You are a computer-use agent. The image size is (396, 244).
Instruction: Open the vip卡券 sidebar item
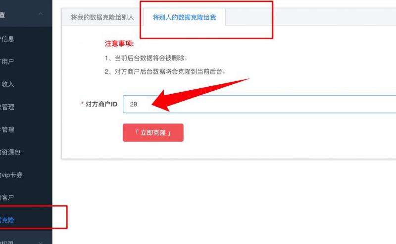11,175
